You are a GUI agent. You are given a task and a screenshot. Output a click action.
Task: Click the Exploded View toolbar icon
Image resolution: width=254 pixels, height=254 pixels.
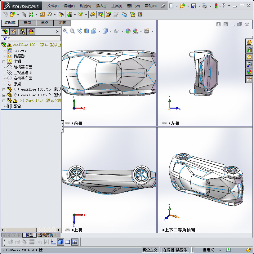pyautogui.click(x=109, y=14)
